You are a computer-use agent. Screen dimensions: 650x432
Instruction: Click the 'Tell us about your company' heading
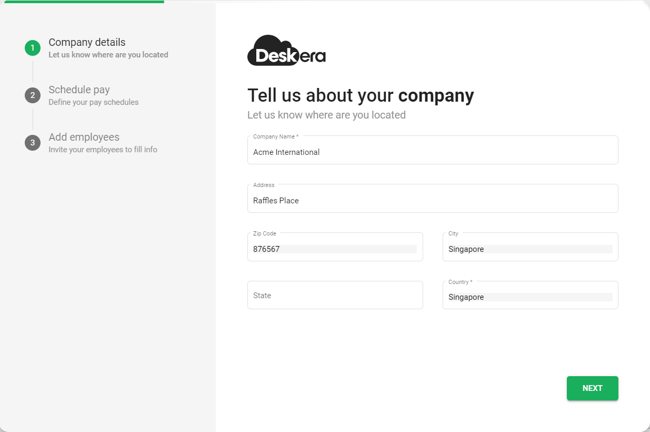(361, 95)
